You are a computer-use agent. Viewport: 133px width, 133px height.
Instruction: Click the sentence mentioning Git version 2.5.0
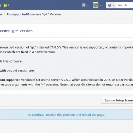coord(66,80)
